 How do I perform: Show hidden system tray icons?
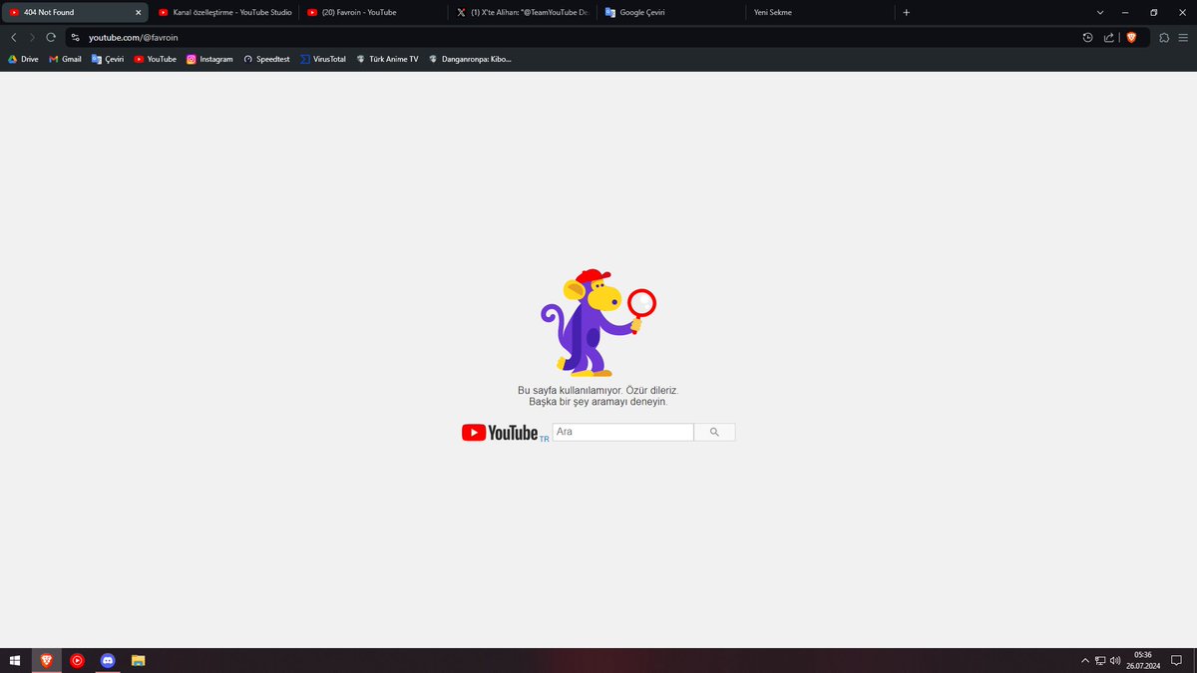coord(1085,660)
